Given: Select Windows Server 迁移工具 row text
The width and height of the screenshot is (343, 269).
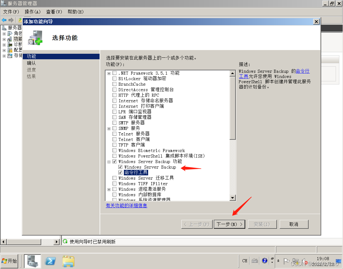Looking at the screenshot, I should tap(146, 178).
